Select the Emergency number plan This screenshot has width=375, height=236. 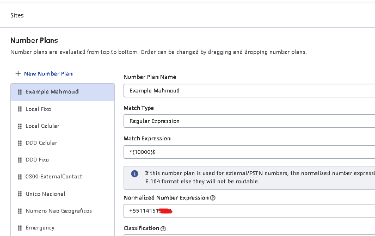click(40, 228)
